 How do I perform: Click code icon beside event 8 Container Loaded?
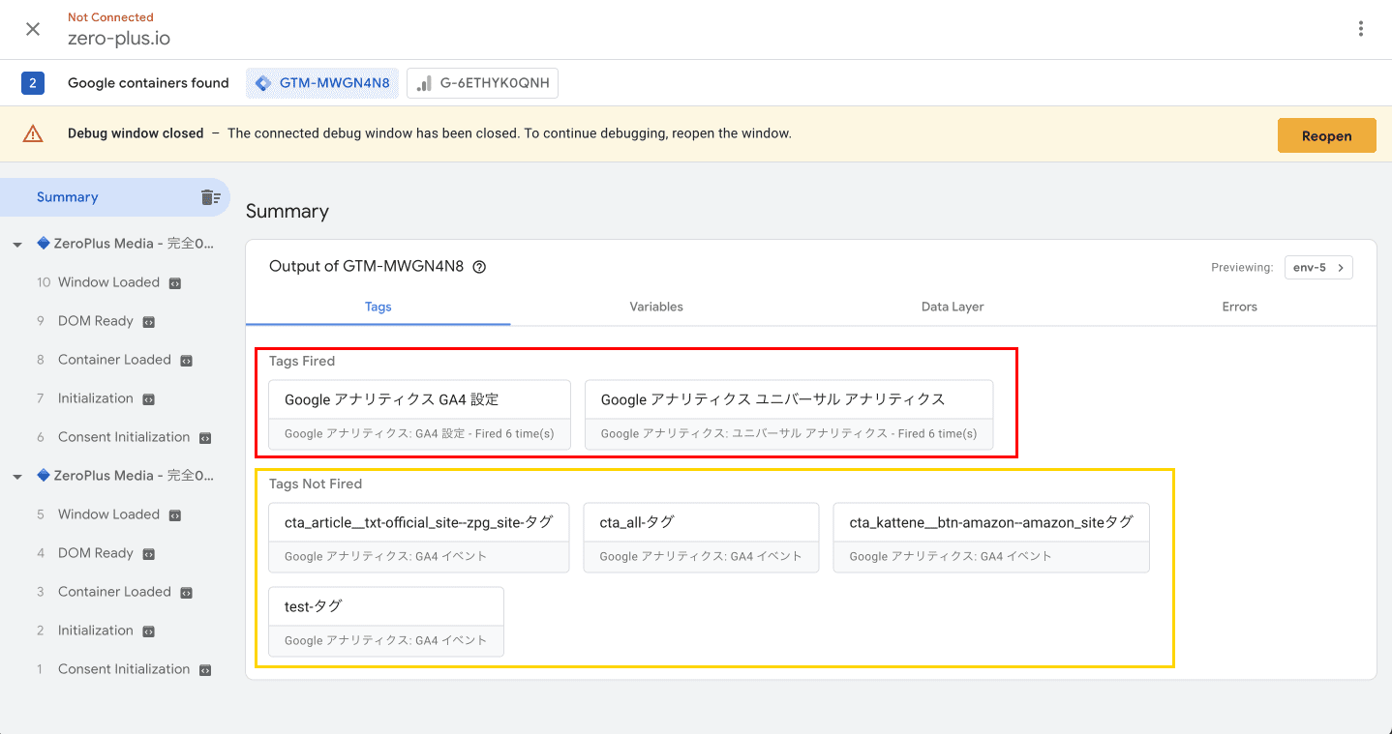point(187,361)
